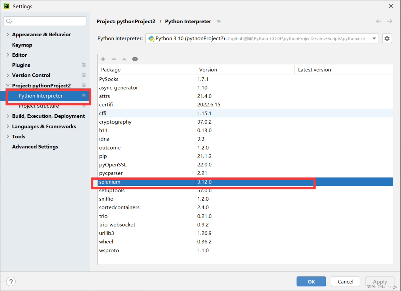
Task: Select the wsproto package row
Action: click(x=245, y=250)
